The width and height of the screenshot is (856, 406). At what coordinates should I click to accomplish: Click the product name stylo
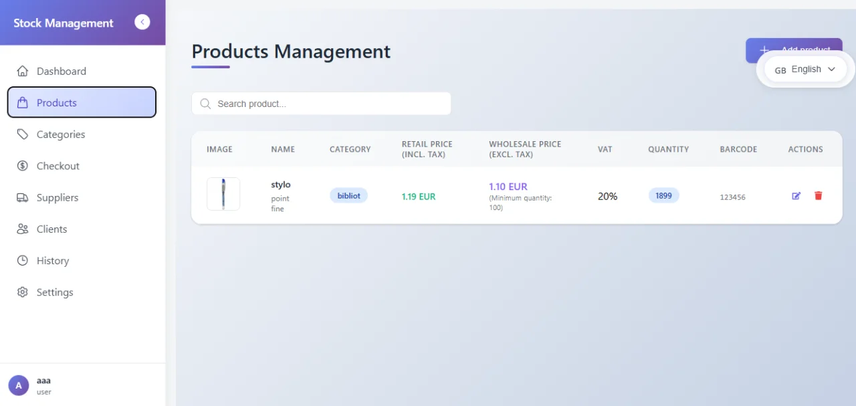pos(281,185)
